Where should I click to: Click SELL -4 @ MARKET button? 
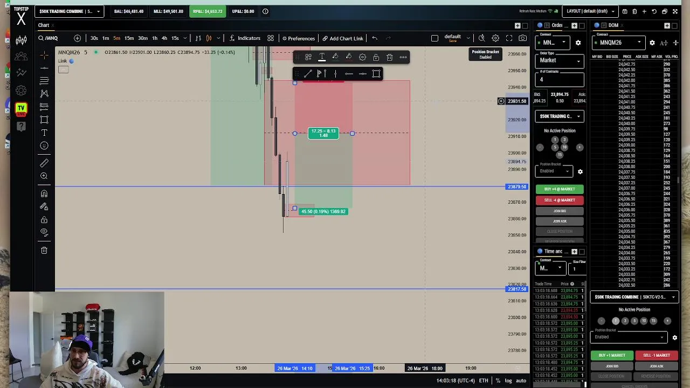coord(560,200)
